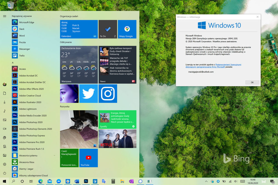Launch Adobe Illustrator 2020
Screen dimensions: 278x185
click(x=34, y=102)
